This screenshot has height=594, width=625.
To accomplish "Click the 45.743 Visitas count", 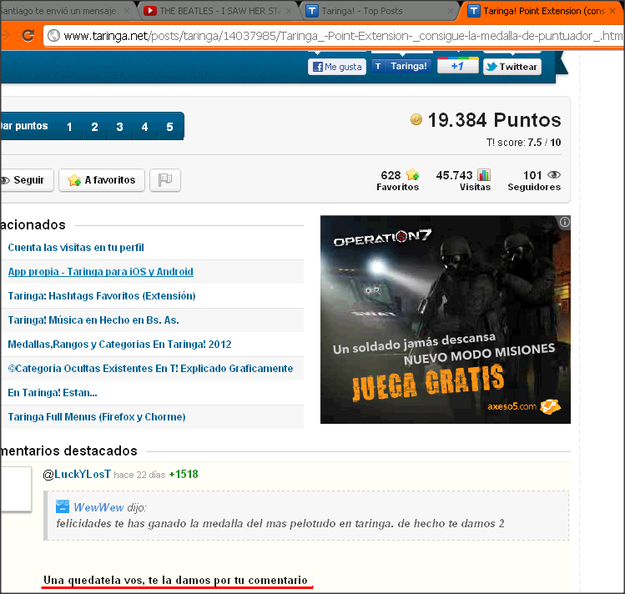I will [454, 175].
